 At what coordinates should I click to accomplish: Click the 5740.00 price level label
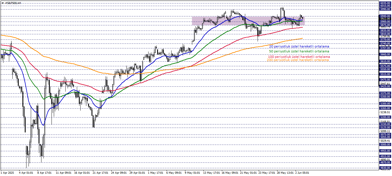click(385, 43)
